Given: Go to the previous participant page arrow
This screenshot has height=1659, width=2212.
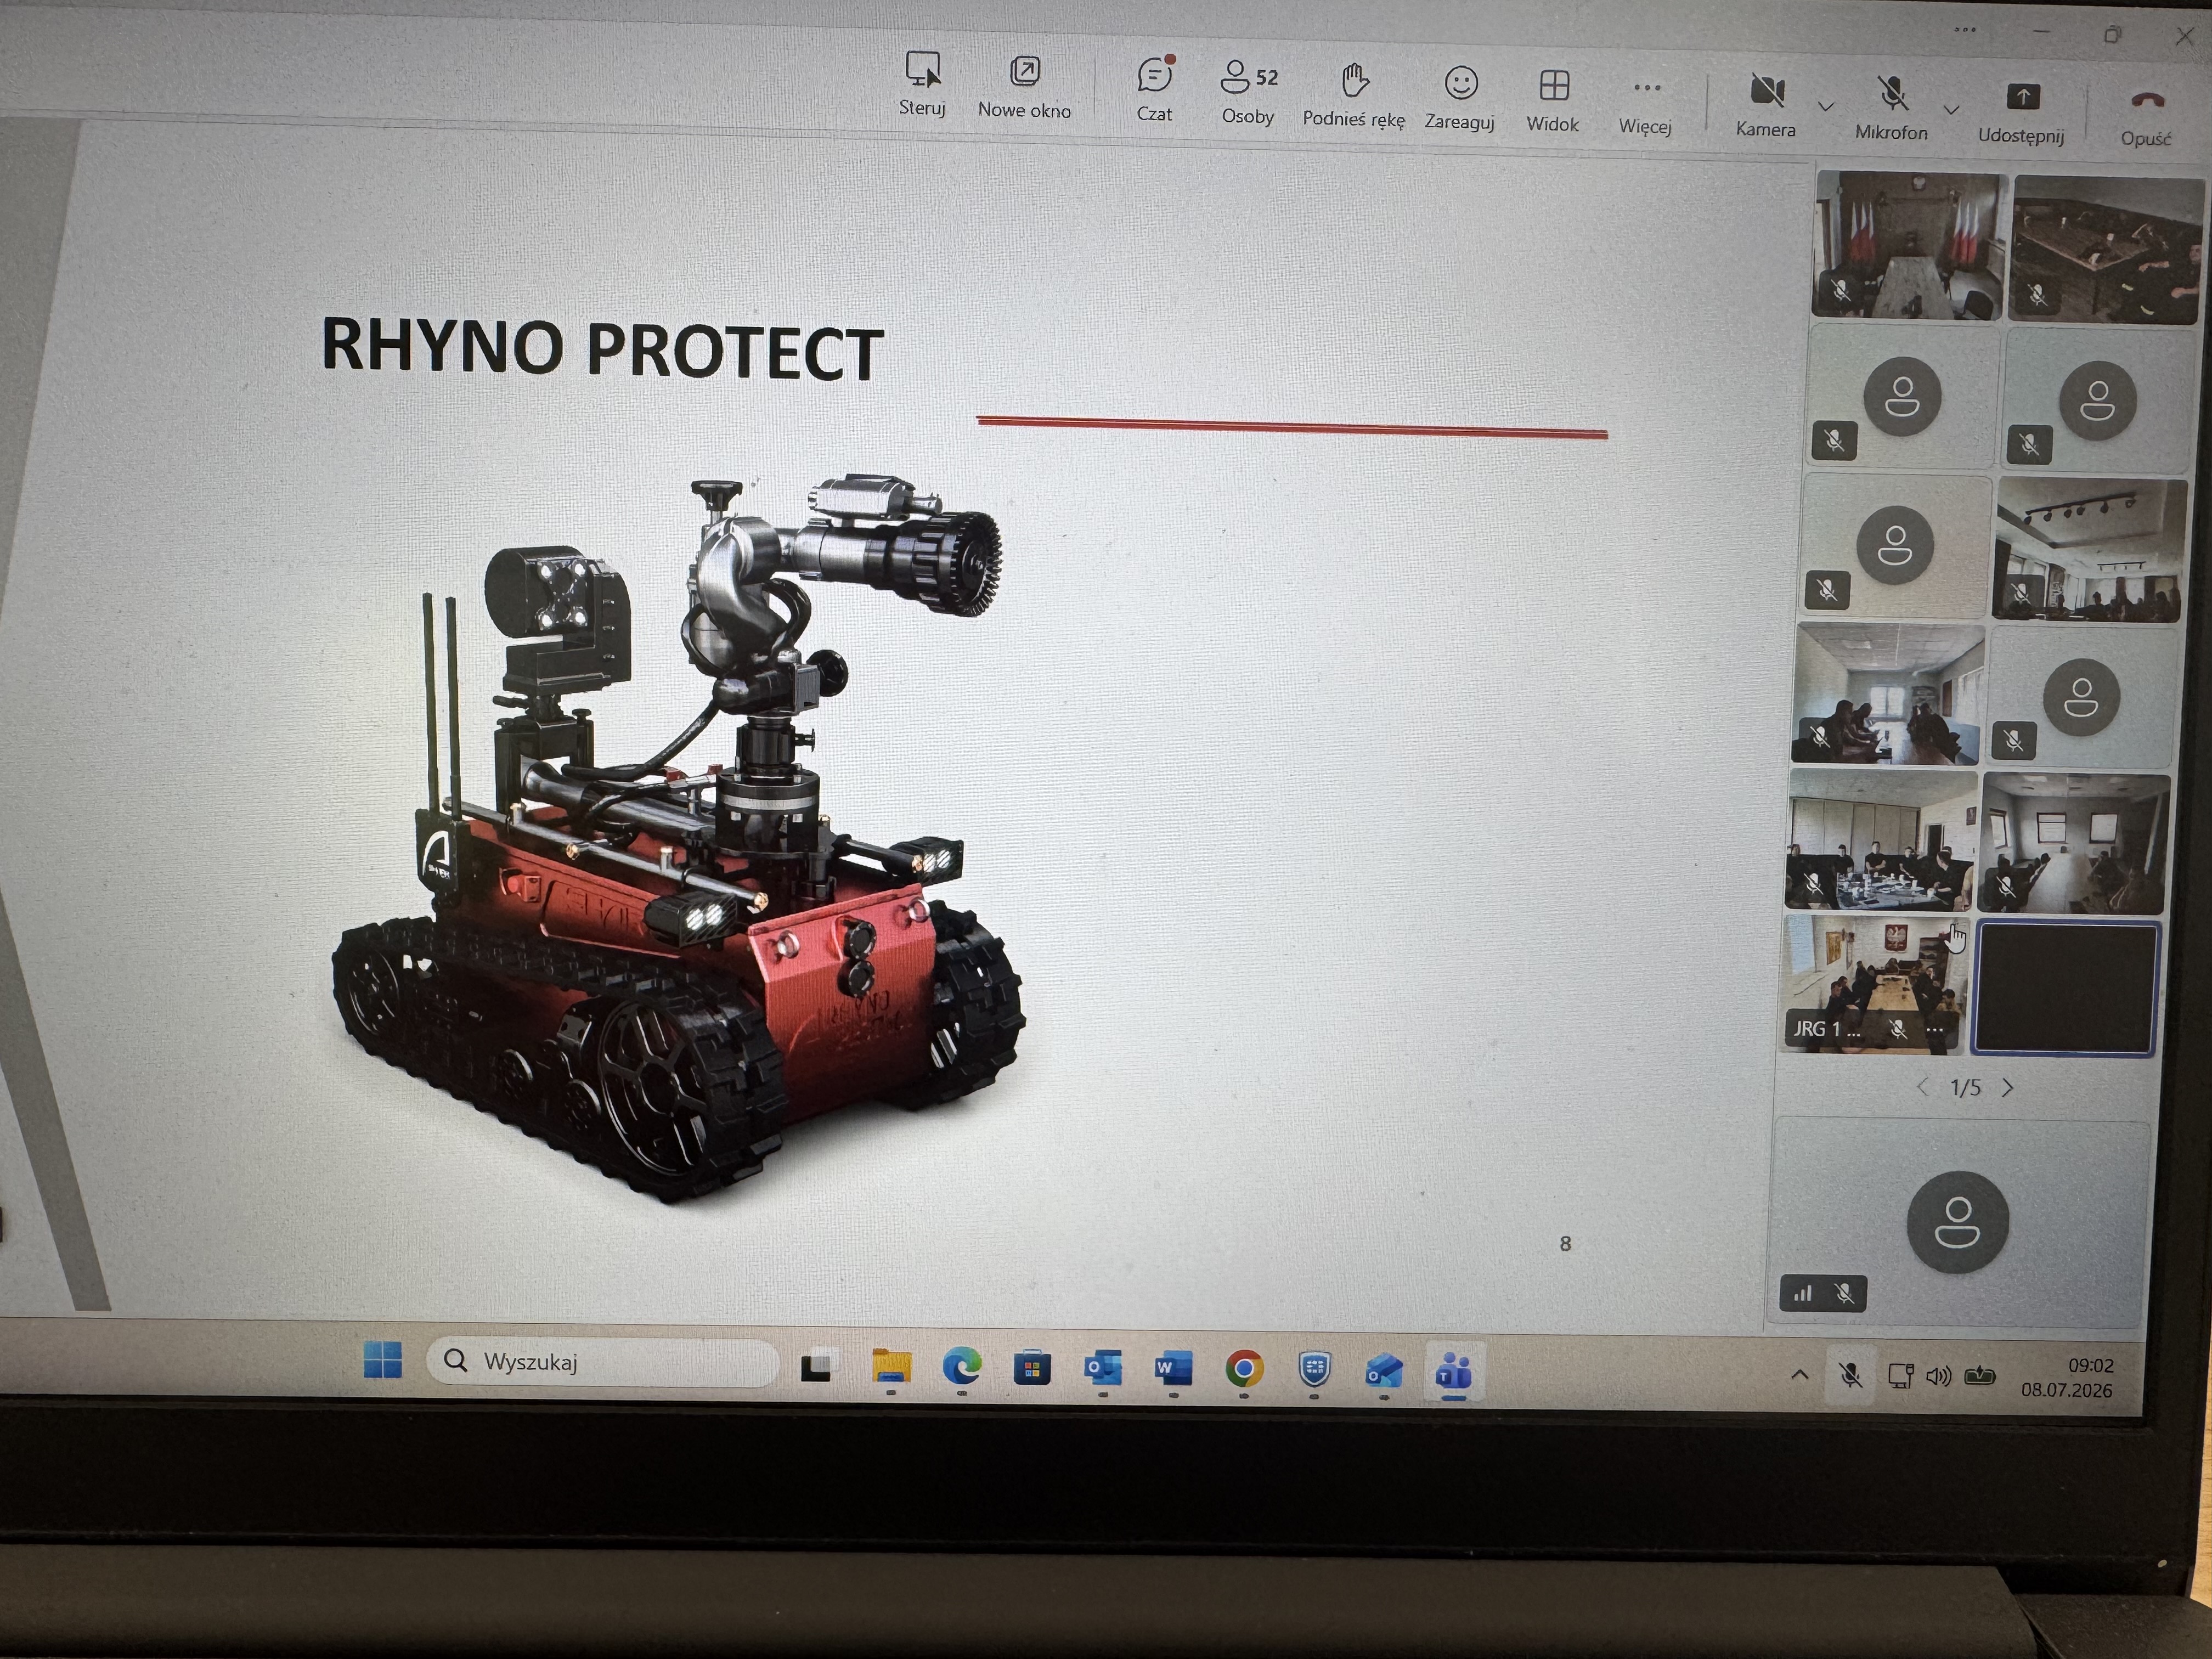Looking at the screenshot, I should tap(1922, 1087).
